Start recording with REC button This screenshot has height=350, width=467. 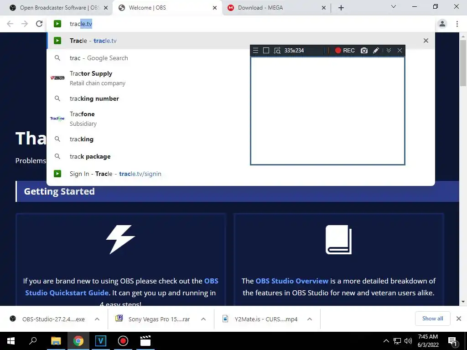pyautogui.click(x=345, y=50)
